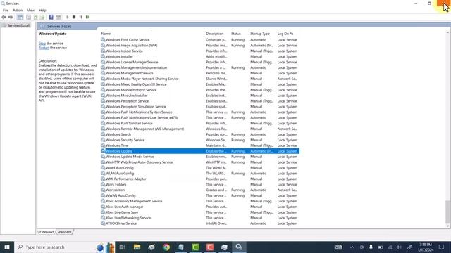
Task: Select Services (Local) in console tree
Action: (x=18, y=25)
